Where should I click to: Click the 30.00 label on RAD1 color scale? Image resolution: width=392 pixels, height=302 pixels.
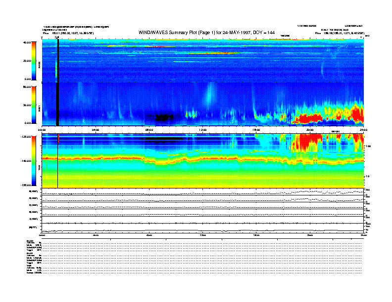27,105
